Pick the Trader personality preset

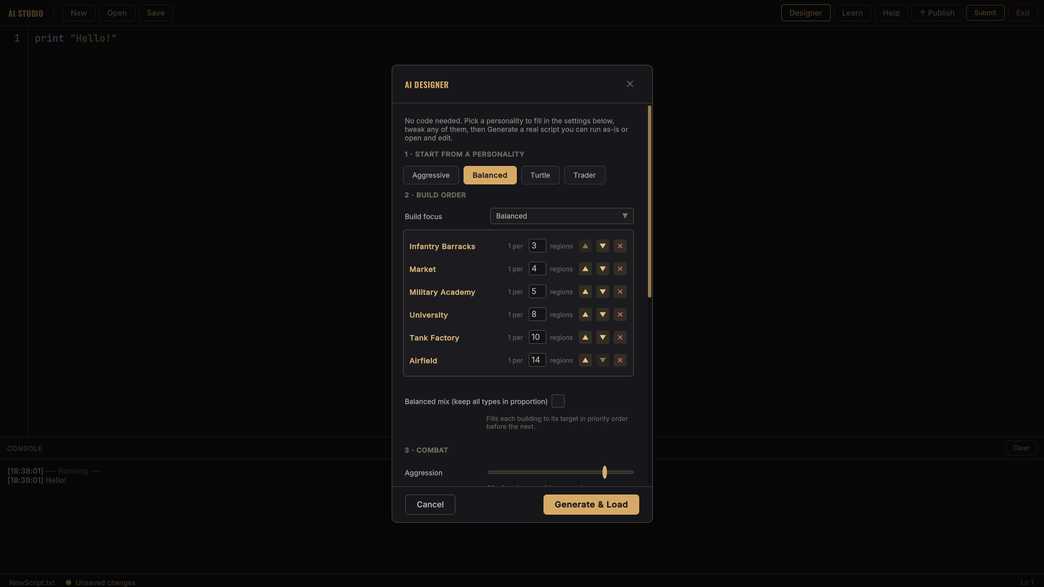pyautogui.click(x=585, y=175)
